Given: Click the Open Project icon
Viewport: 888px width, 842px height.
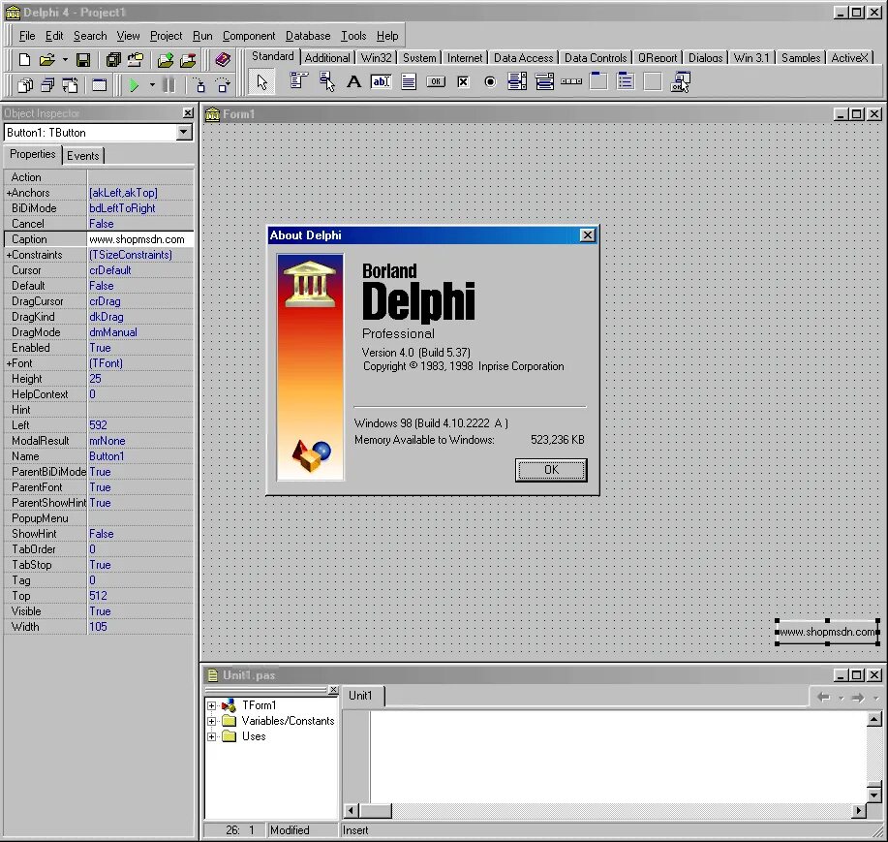Looking at the screenshot, I should 136,59.
